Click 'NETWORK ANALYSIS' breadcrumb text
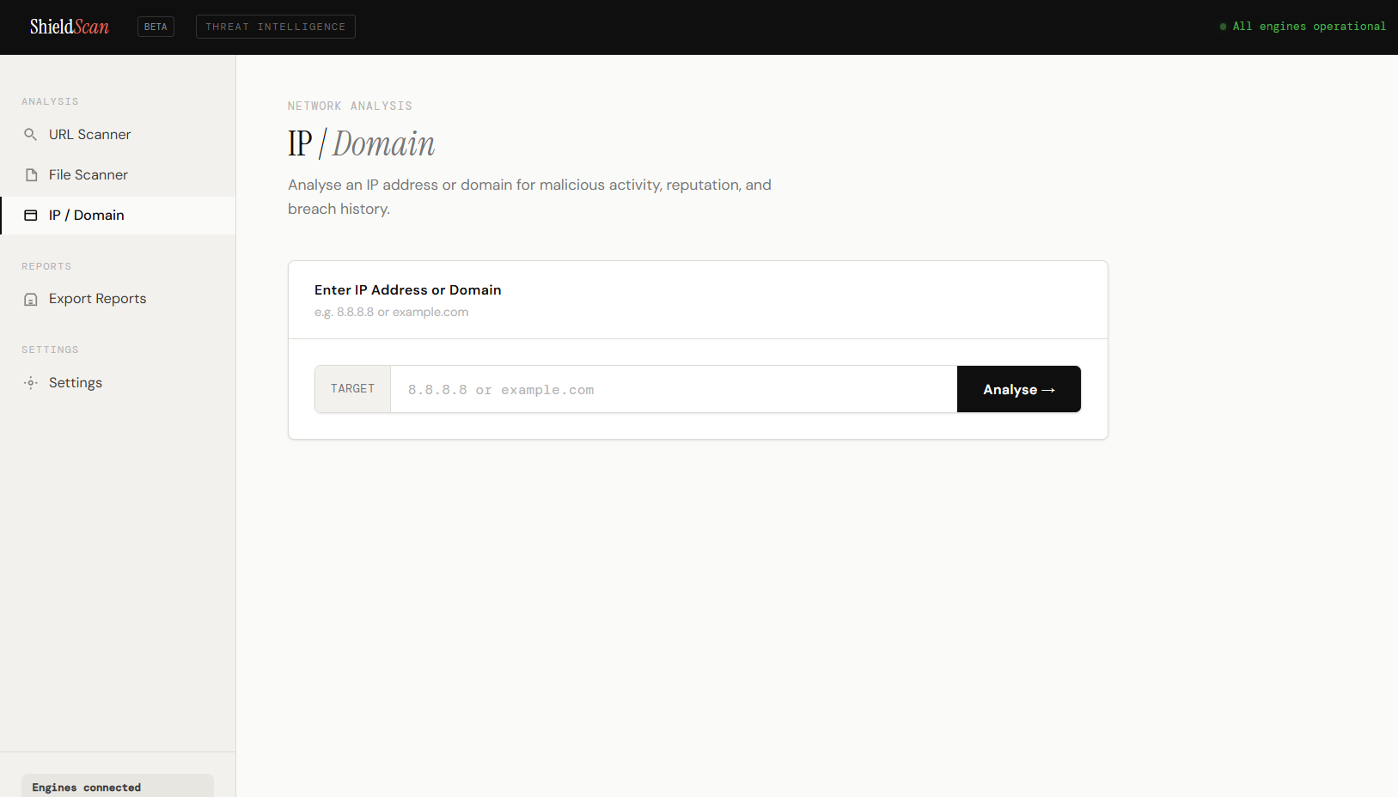Viewport: 1398px width, 797px height. pyautogui.click(x=350, y=106)
